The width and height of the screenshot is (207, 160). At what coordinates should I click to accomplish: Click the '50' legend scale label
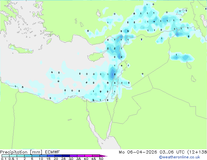pyautogui.click(x=101, y=159)
